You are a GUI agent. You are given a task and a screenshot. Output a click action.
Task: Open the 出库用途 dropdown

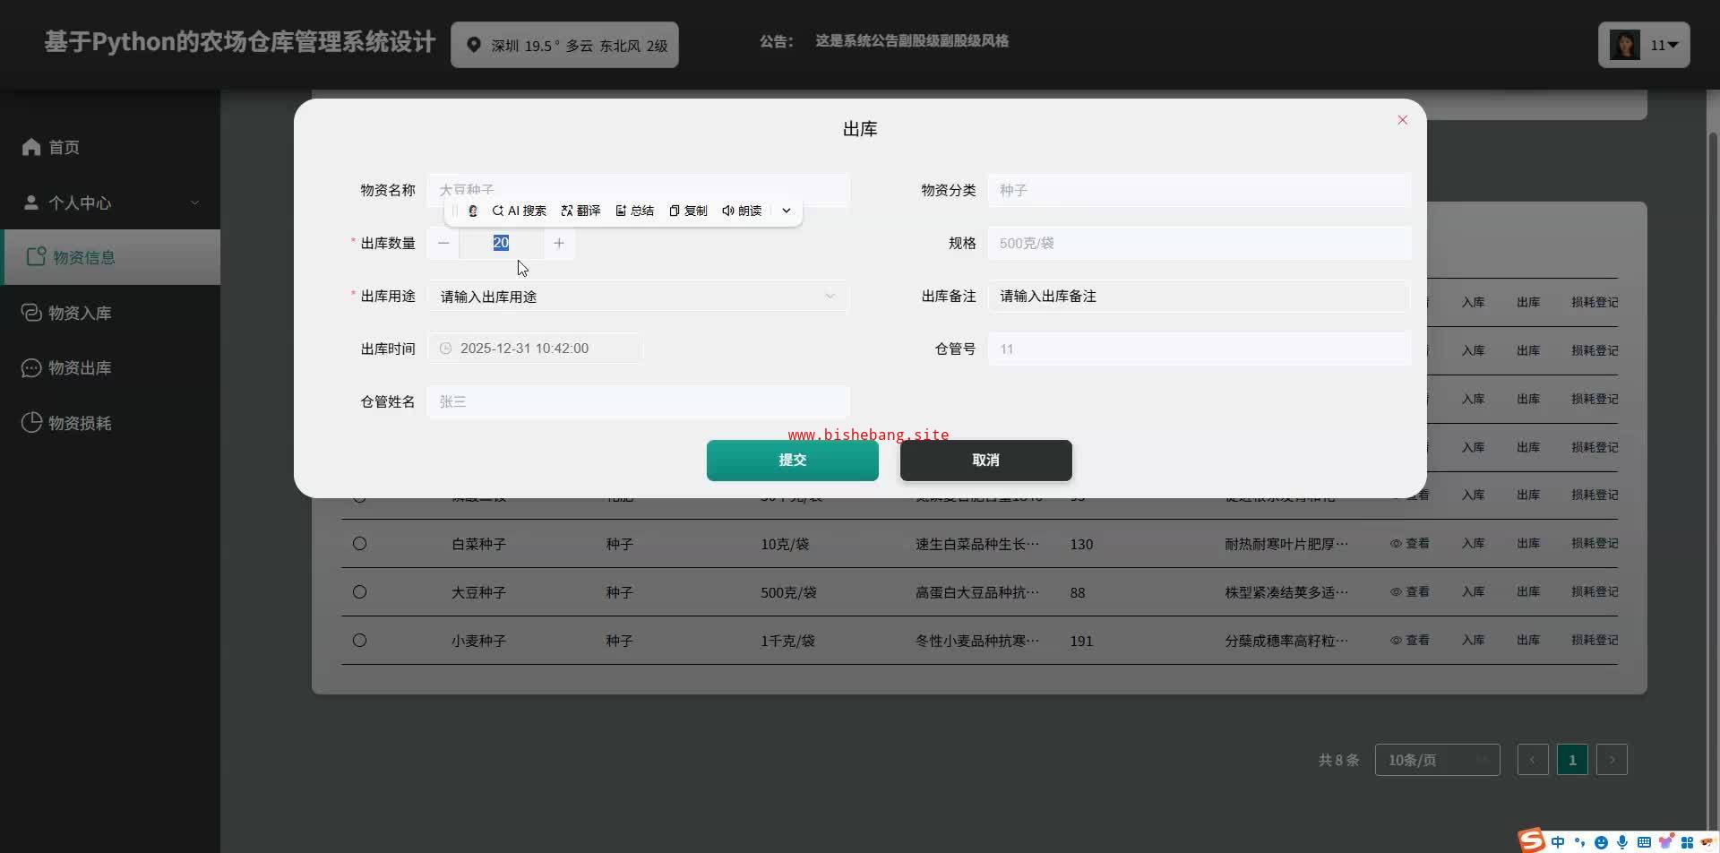[x=638, y=297]
